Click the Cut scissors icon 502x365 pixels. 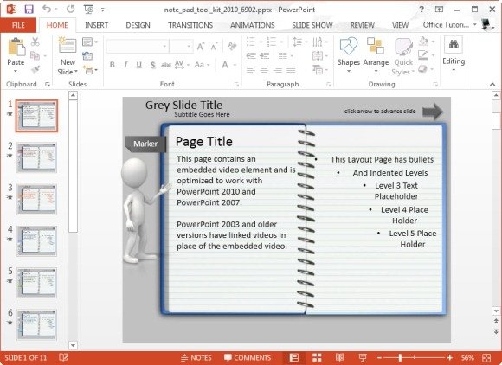pyautogui.click(x=35, y=42)
